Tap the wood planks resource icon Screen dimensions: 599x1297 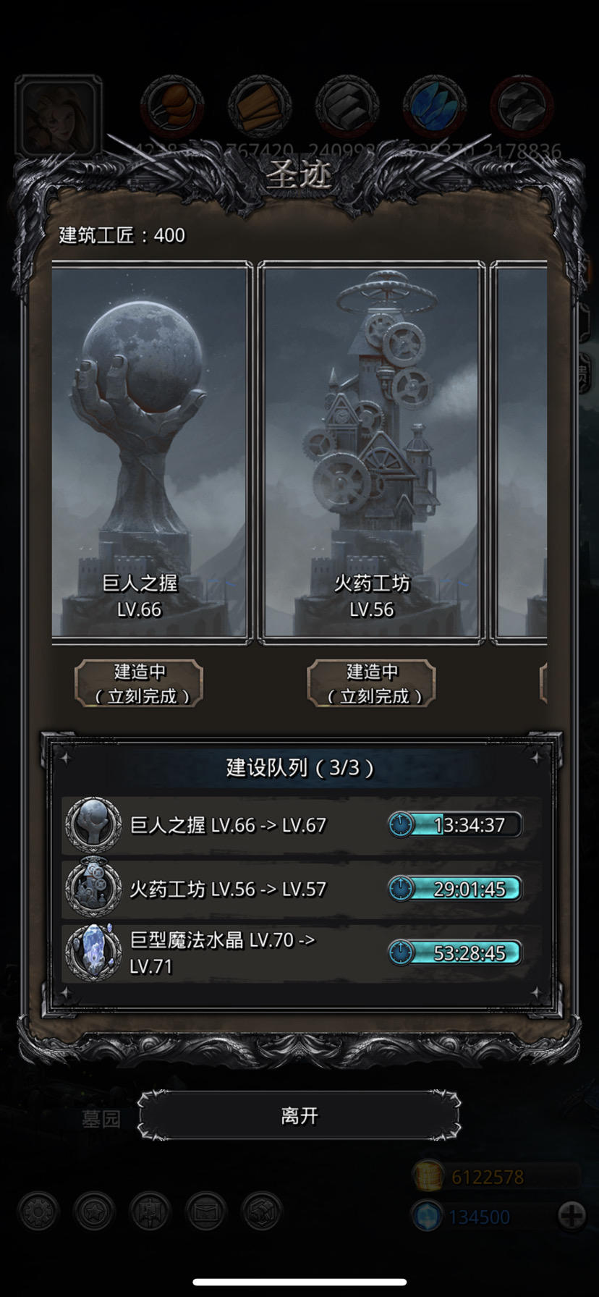coord(260,106)
